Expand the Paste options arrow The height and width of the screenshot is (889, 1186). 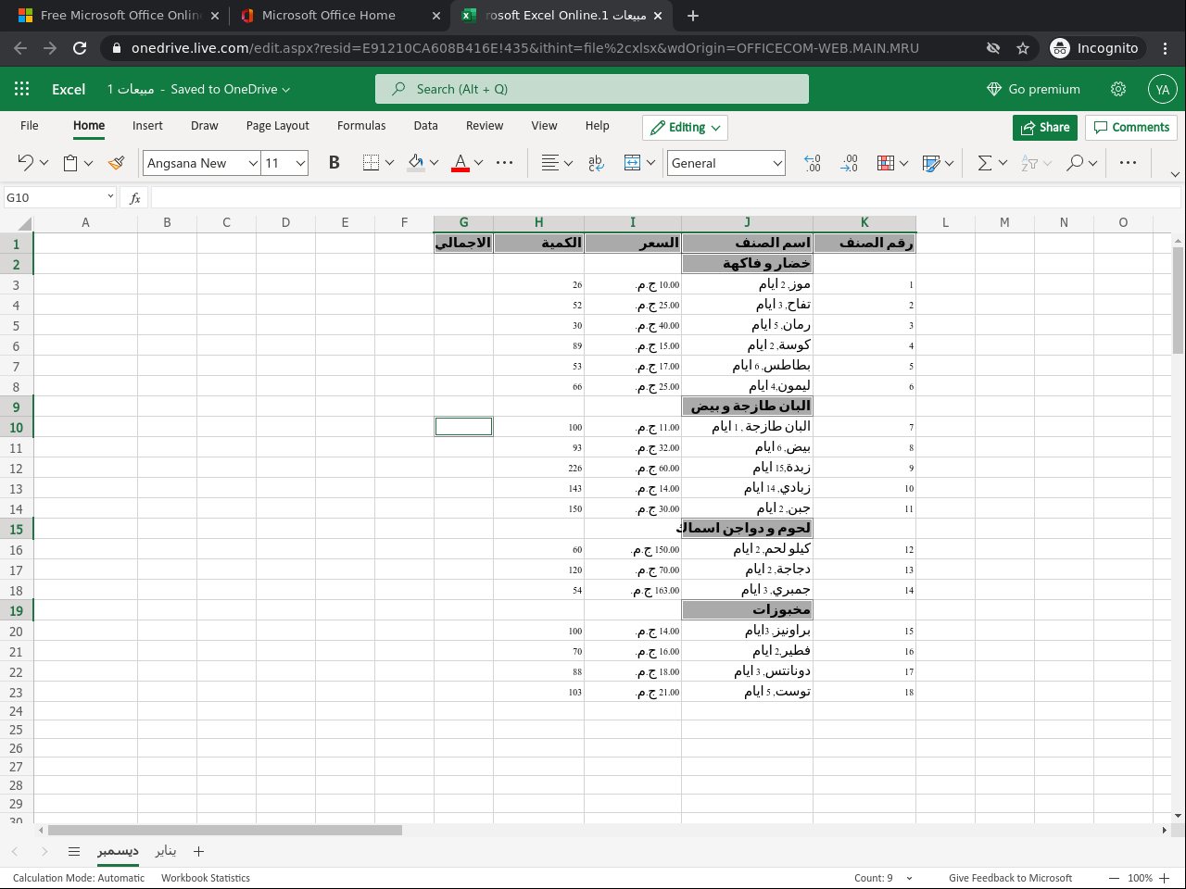[x=89, y=163]
